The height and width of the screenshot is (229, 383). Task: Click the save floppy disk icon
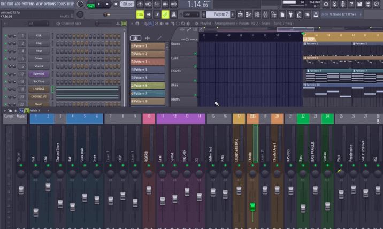359,4
